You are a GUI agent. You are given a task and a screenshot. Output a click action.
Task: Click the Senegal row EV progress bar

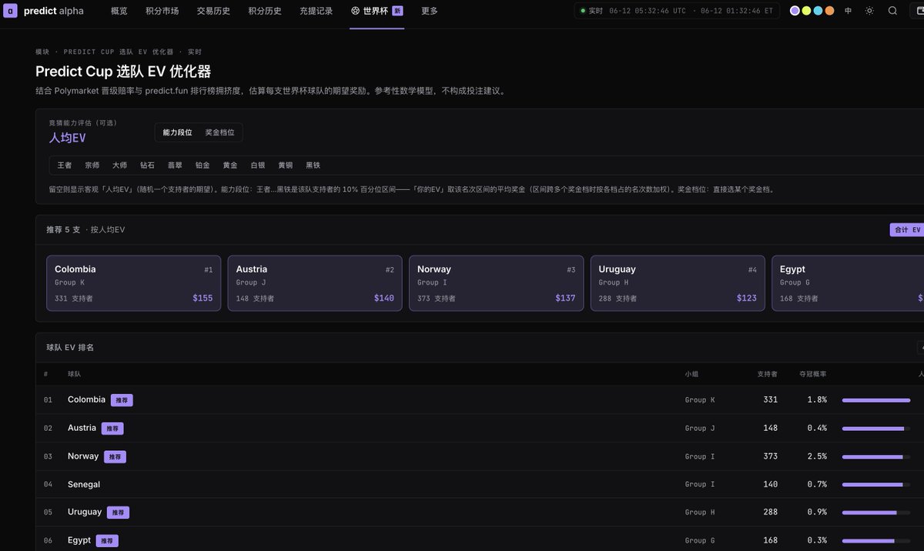tap(876, 484)
